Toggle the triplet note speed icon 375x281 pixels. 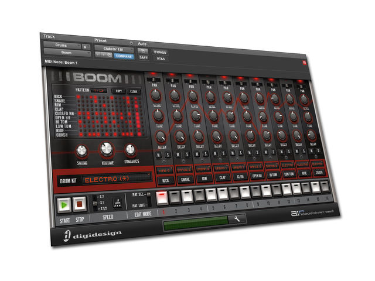click(x=117, y=203)
